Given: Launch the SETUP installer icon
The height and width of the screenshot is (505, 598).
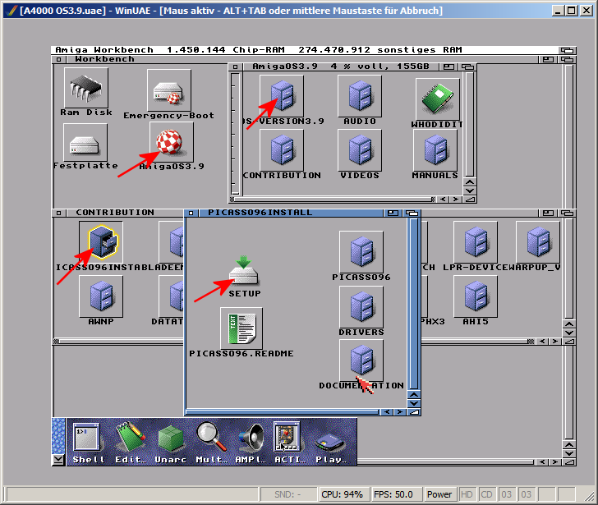Looking at the screenshot, I should (x=244, y=271).
